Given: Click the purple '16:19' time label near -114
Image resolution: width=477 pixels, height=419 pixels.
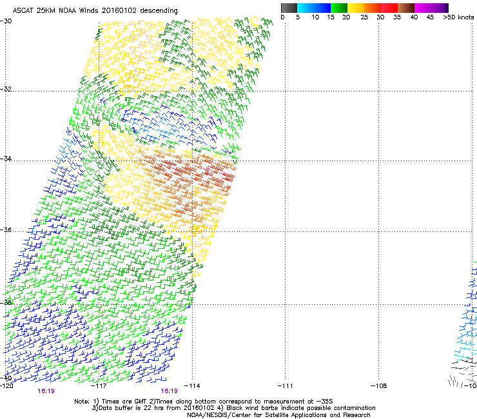Looking at the screenshot, I should [x=169, y=391].
